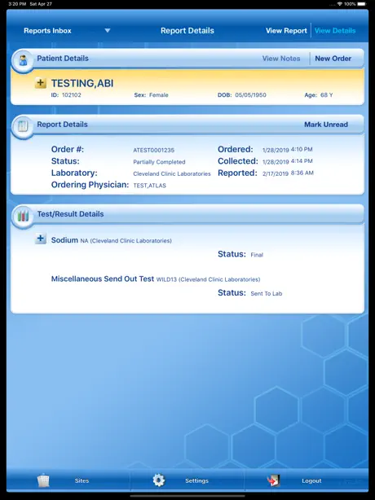Click the Wi-Fi status icon
Screen dimensions: 375x500
click(340, 4)
